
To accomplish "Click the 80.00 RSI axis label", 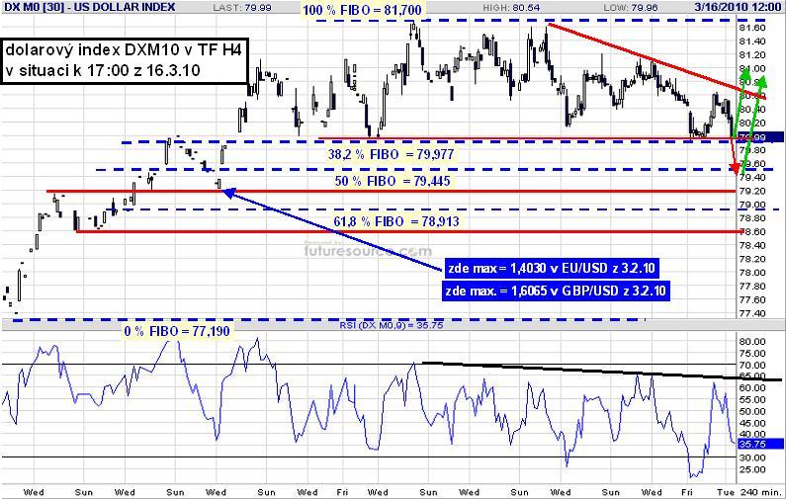I will coord(752,342).
